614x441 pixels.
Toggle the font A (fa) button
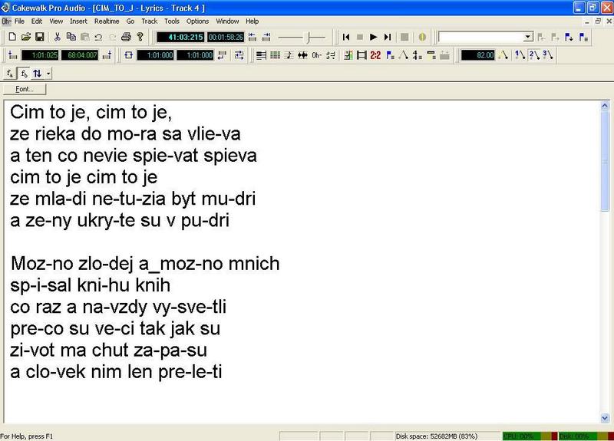(11, 73)
